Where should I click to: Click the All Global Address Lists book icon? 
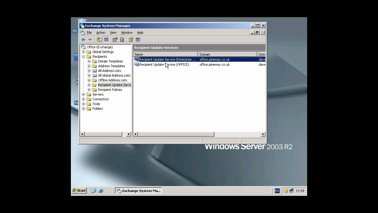point(94,75)
